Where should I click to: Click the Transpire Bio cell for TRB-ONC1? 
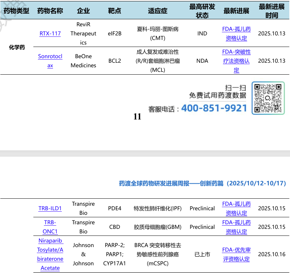[84, 227]
